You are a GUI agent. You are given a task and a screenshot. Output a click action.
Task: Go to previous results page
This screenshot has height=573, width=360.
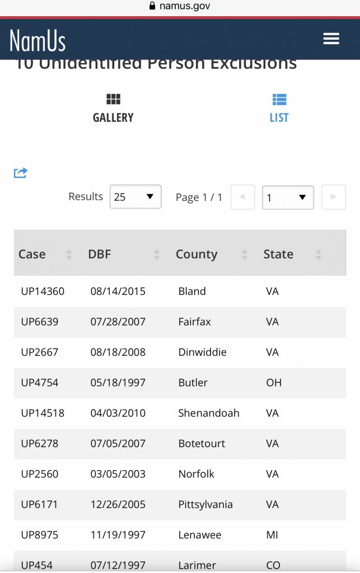coord(242,197)
